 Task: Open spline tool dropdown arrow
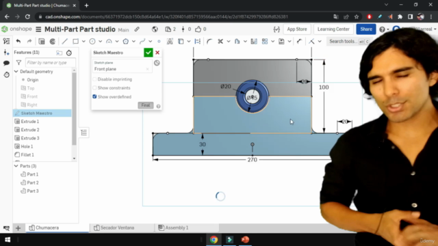coord(151,41)
